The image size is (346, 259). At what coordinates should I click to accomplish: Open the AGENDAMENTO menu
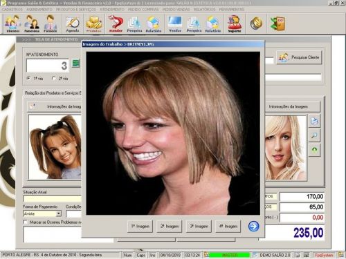click(x=39, y=10)
